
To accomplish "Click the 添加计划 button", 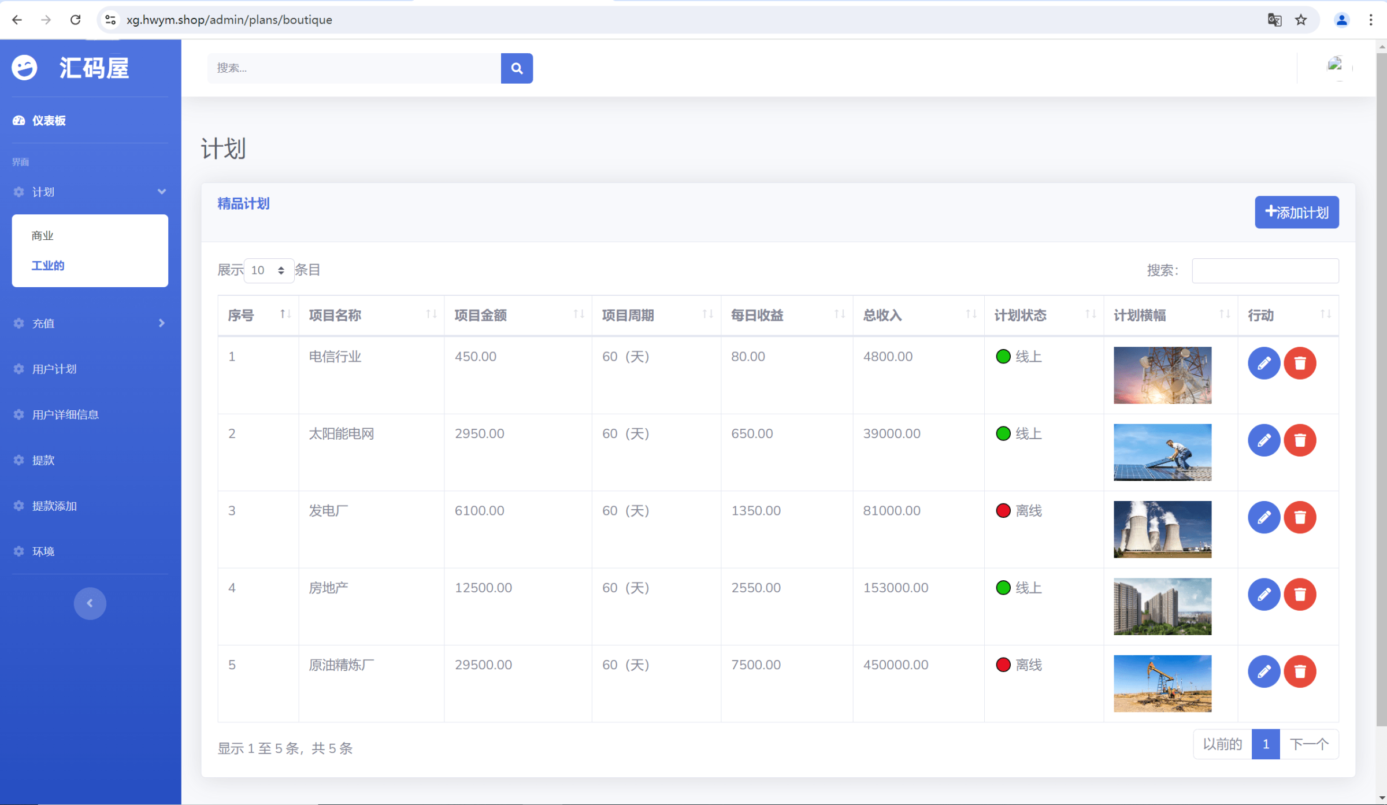I will point(1296,213).
